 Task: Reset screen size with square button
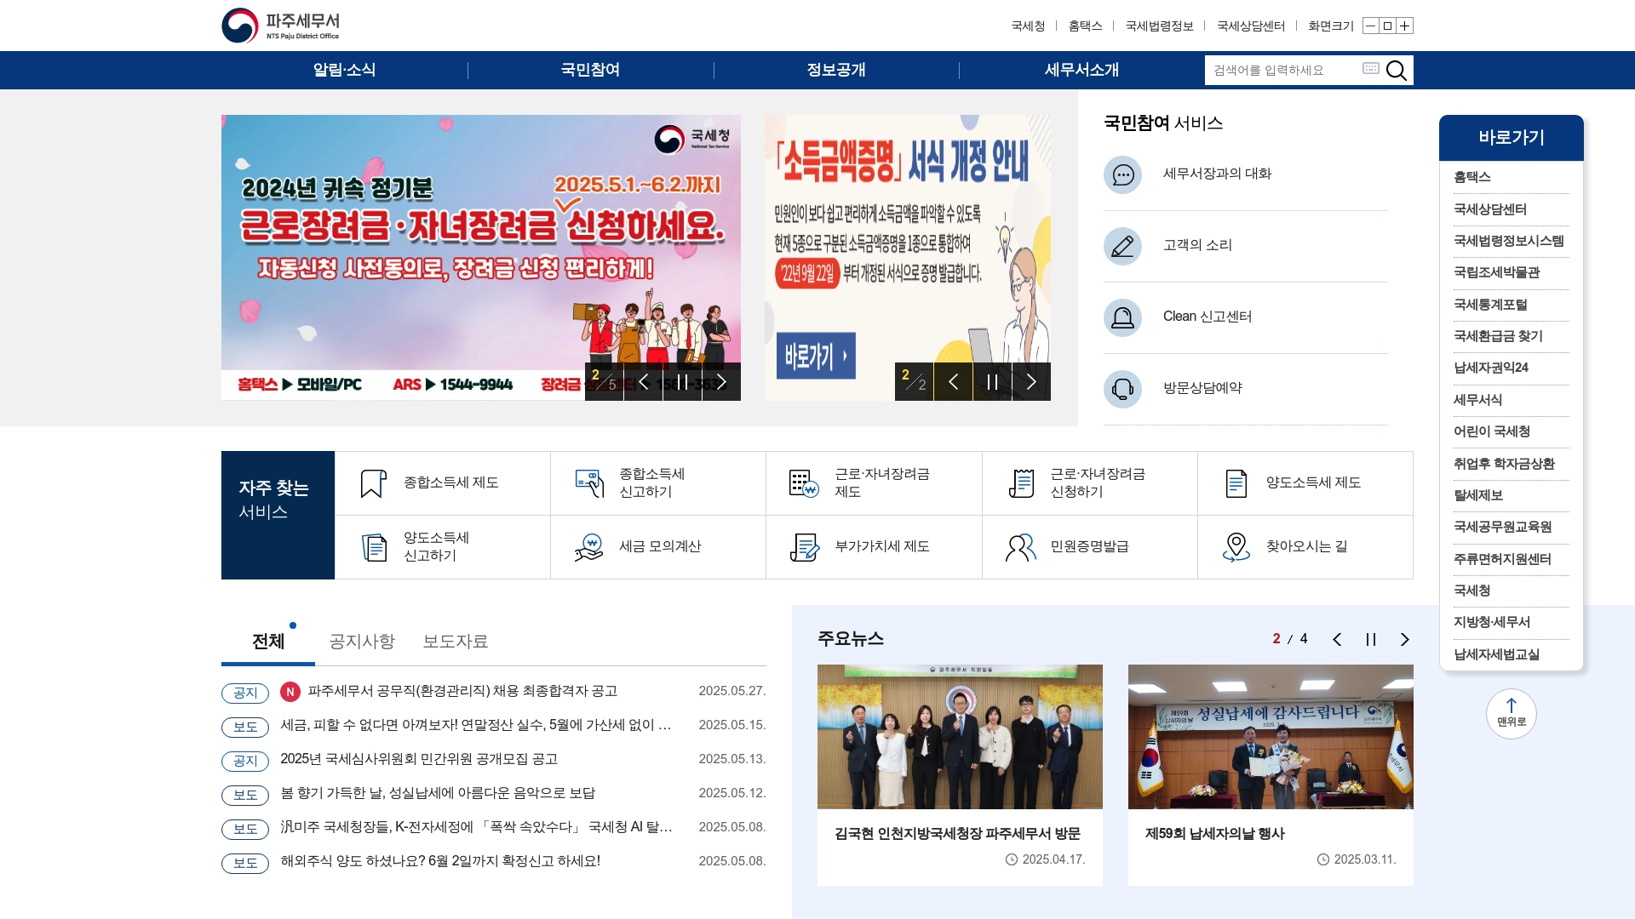coord(1387,26)
